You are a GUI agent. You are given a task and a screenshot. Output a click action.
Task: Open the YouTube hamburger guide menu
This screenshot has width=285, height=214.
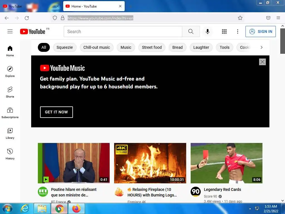[10, 31]
